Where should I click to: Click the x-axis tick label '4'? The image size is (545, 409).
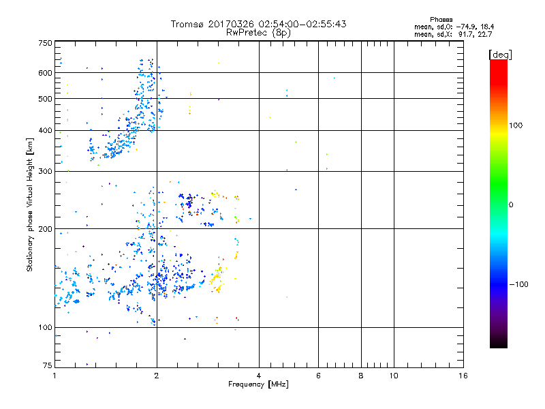259,376
